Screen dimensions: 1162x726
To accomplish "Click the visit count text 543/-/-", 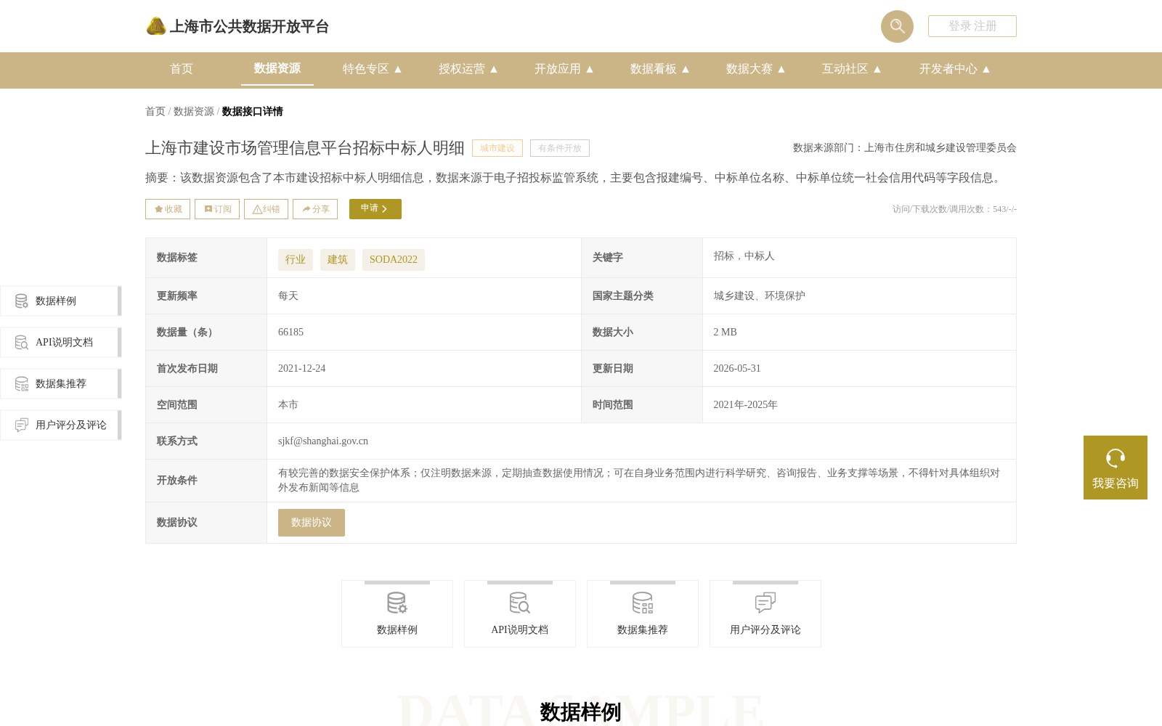I will 1004,209.
